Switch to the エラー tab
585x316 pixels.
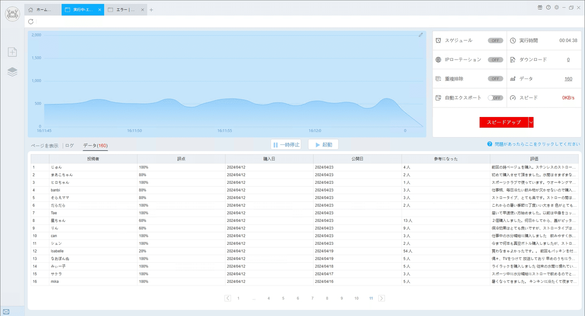point(125,10)
